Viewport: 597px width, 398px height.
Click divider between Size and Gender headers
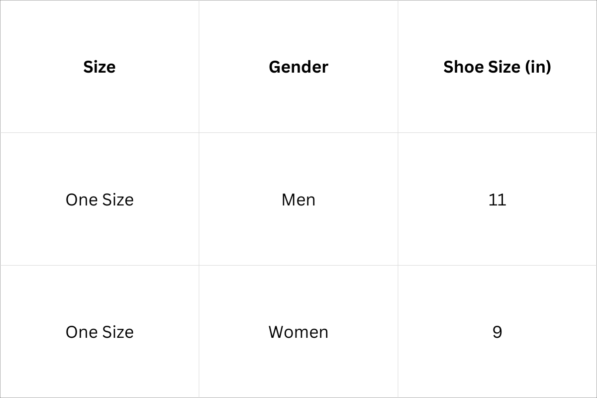tap(199, 67)
